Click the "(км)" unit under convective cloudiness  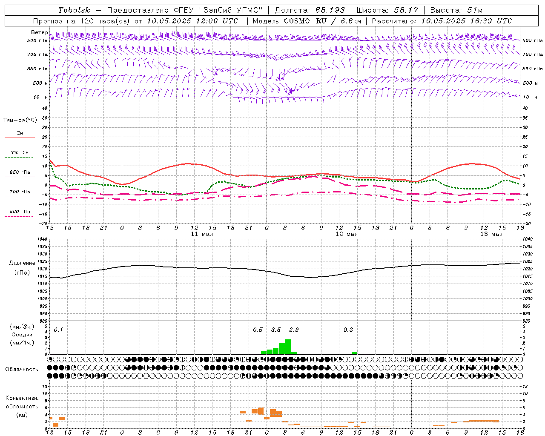pos(22,415)
